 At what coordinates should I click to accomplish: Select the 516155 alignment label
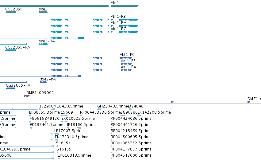coord(64,150)
